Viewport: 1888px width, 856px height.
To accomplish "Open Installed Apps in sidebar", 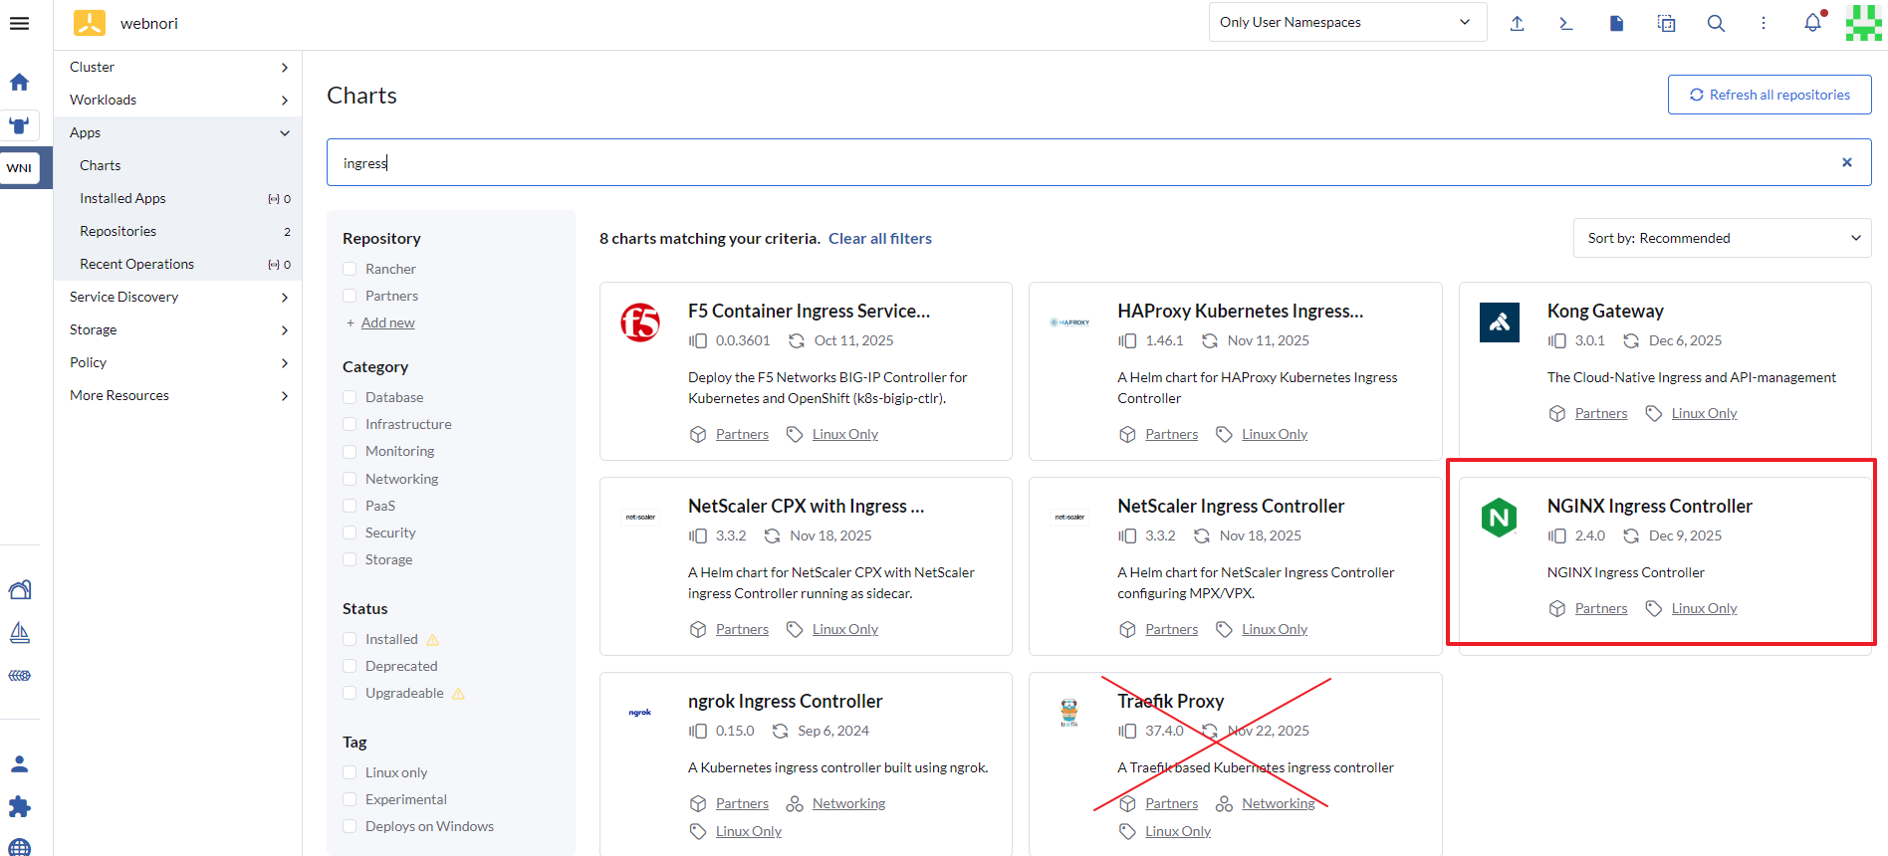I will coord(122,198).
